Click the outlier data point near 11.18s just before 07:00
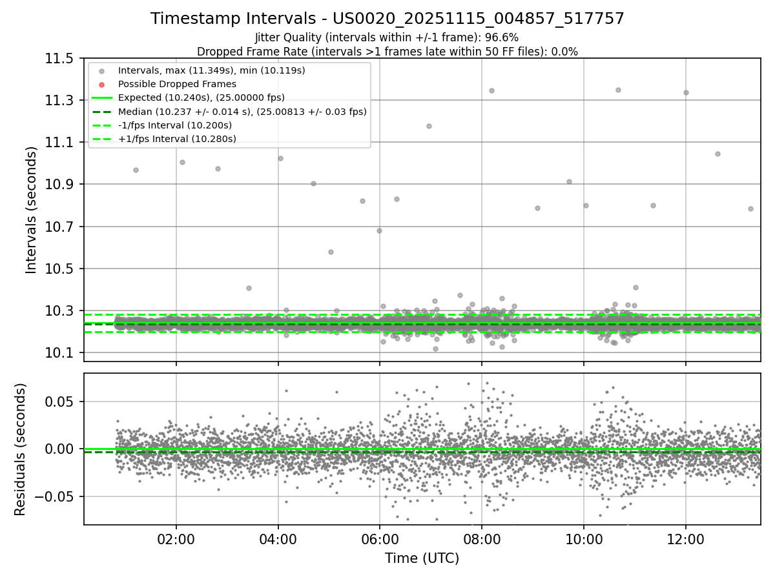 point(429,126)
